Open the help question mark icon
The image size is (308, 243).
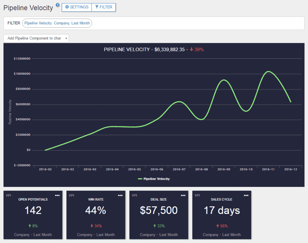pyautogui.click(x=57, y=4)
